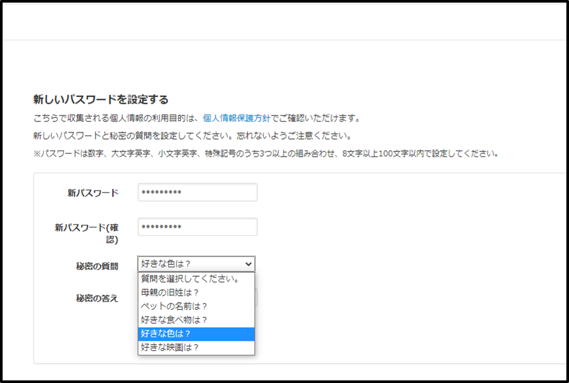Viewport: 569px width, 383px height.
Task: Click the 秘密の答え label
Action: 97,298
